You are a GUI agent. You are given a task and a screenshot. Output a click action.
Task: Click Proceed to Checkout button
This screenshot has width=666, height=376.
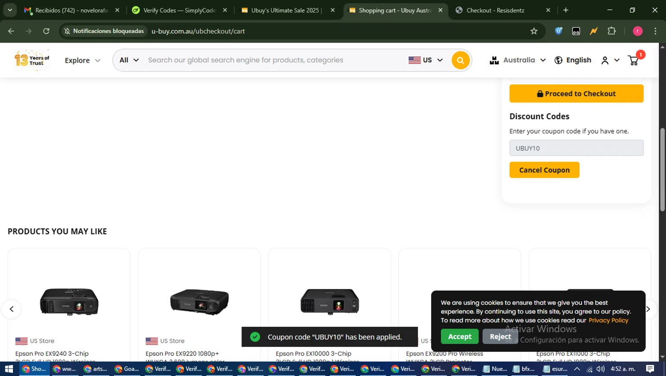click(x=576, y=94)
